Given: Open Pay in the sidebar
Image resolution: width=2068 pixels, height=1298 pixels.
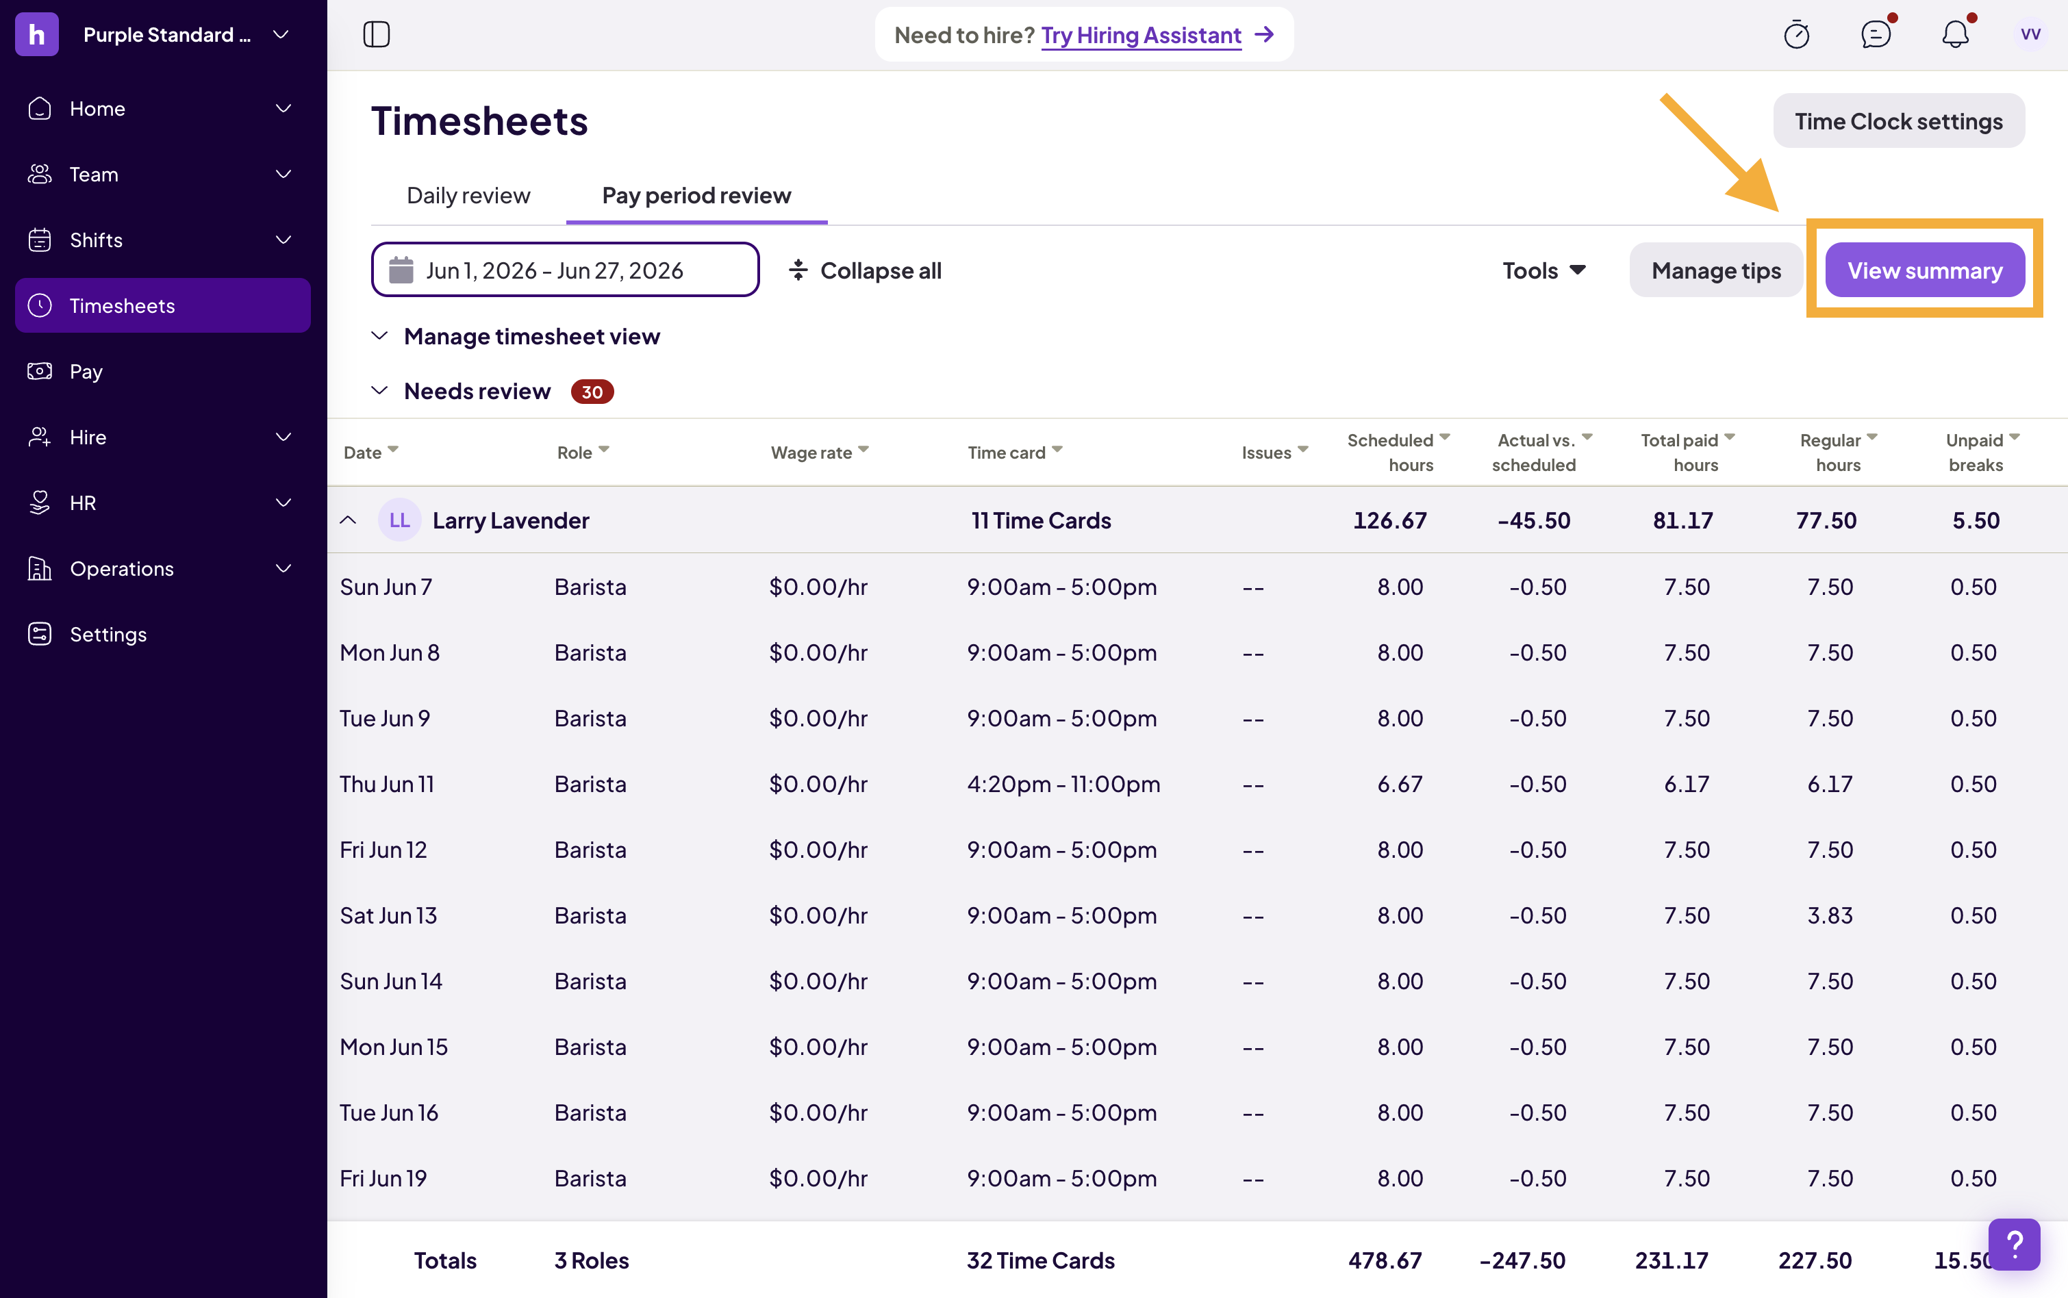Looking at the screenshot, I should tap(163, 372).
